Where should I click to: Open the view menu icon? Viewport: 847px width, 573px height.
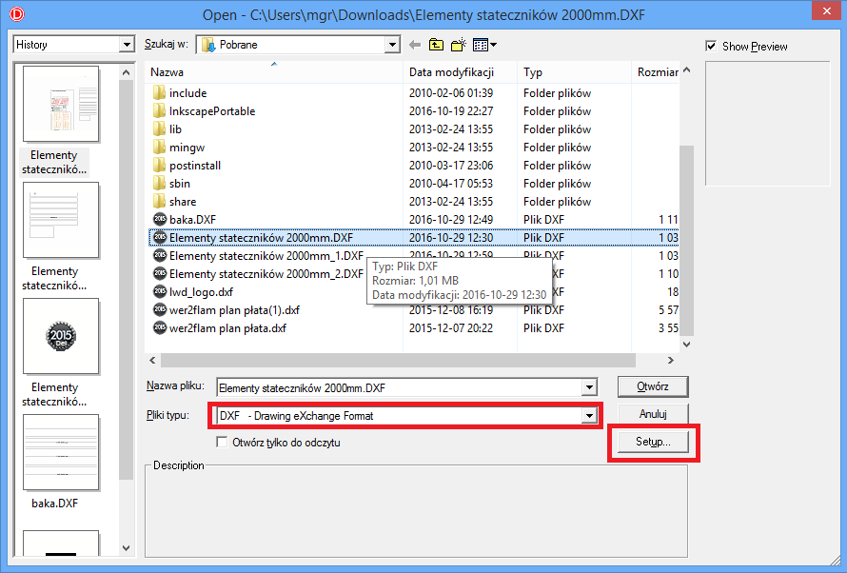pyautogui.click(x=484, y=45)
